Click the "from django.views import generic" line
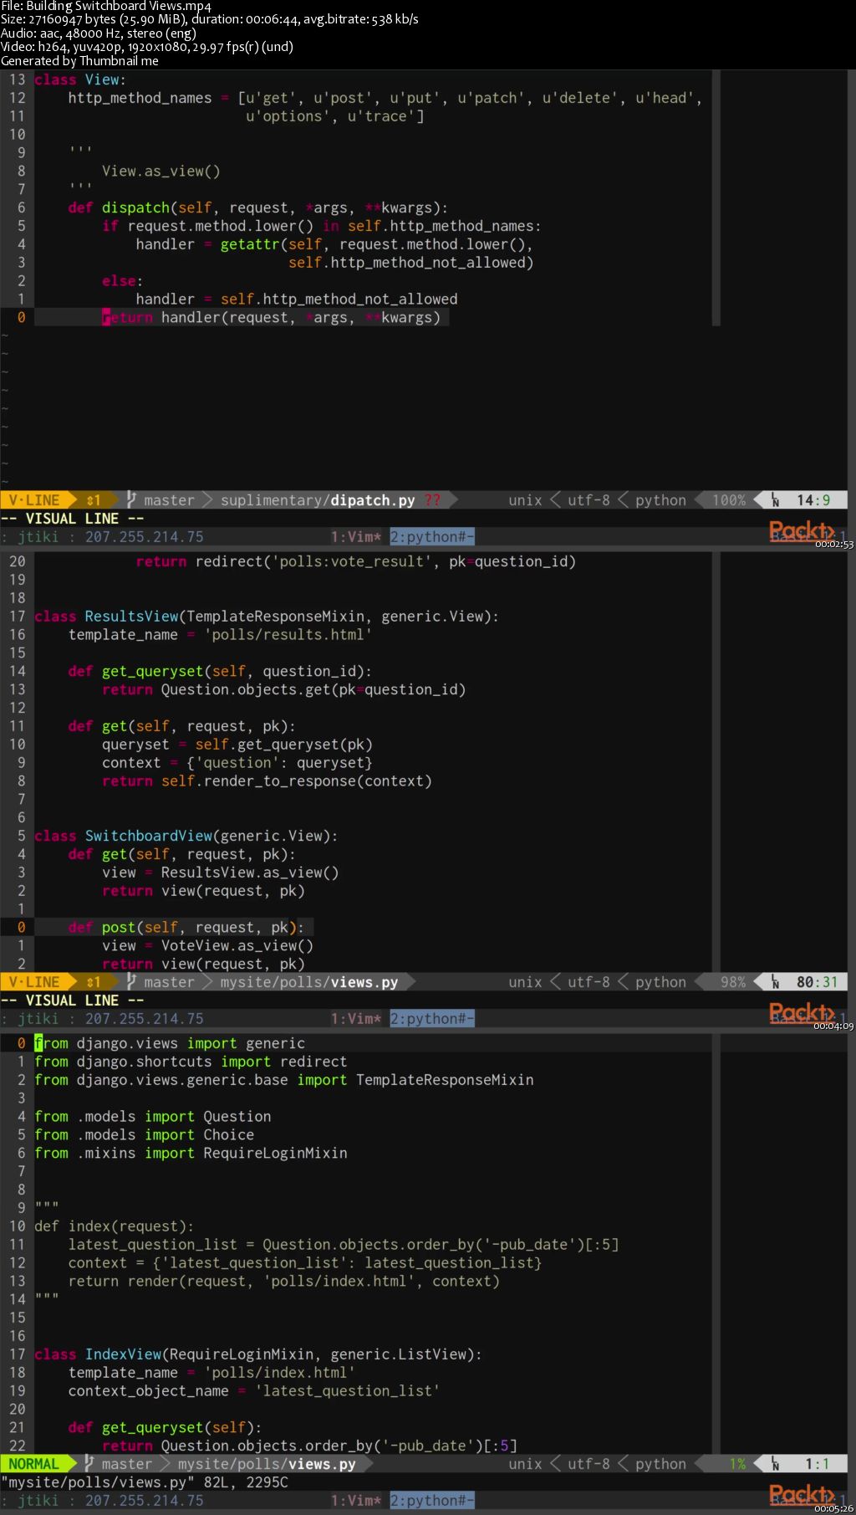The width and height of the screenshot is (856, 1515). pos(170,1043)
